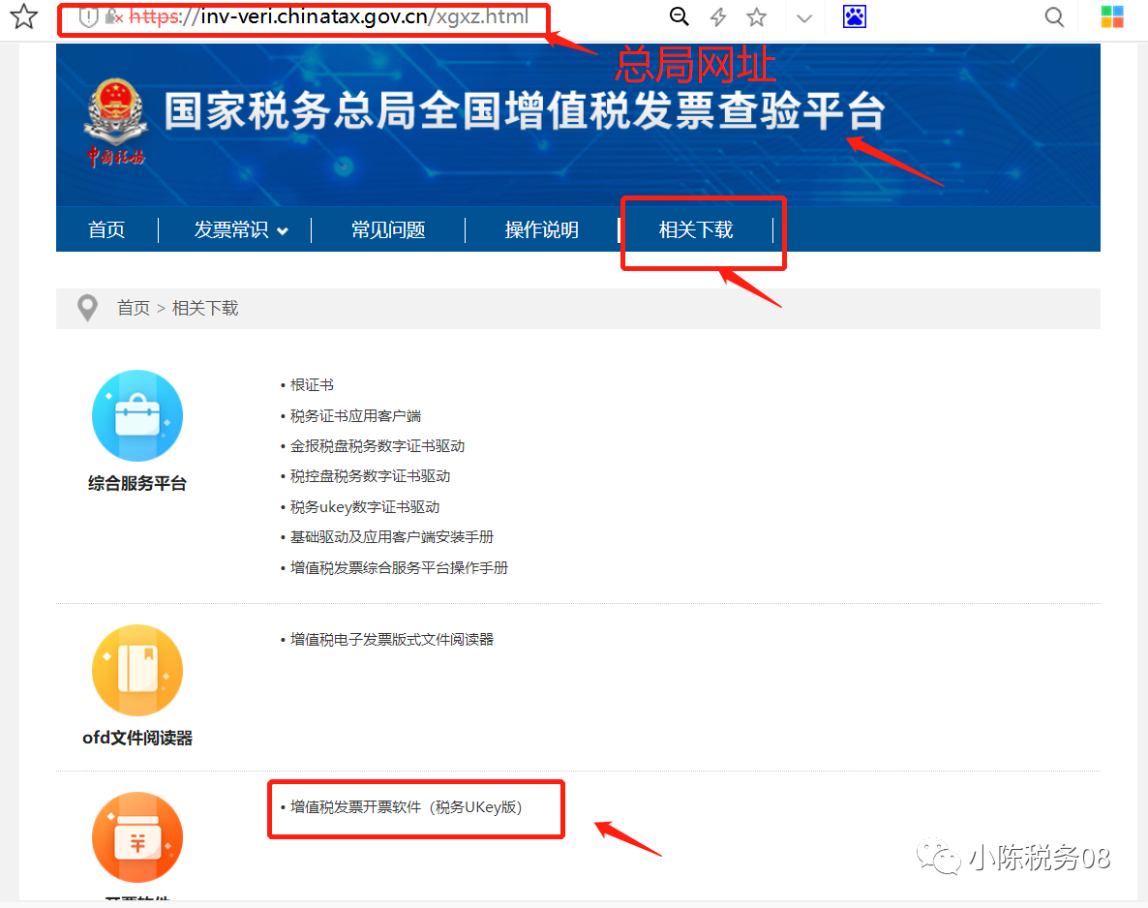Click the 综合服务平台 label
Viewport: 1148px width, 908px height.
136,483
